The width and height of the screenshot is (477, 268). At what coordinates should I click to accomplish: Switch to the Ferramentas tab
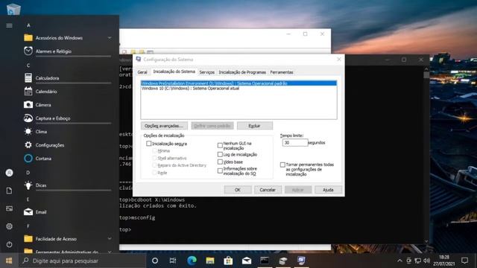point(282,72)
